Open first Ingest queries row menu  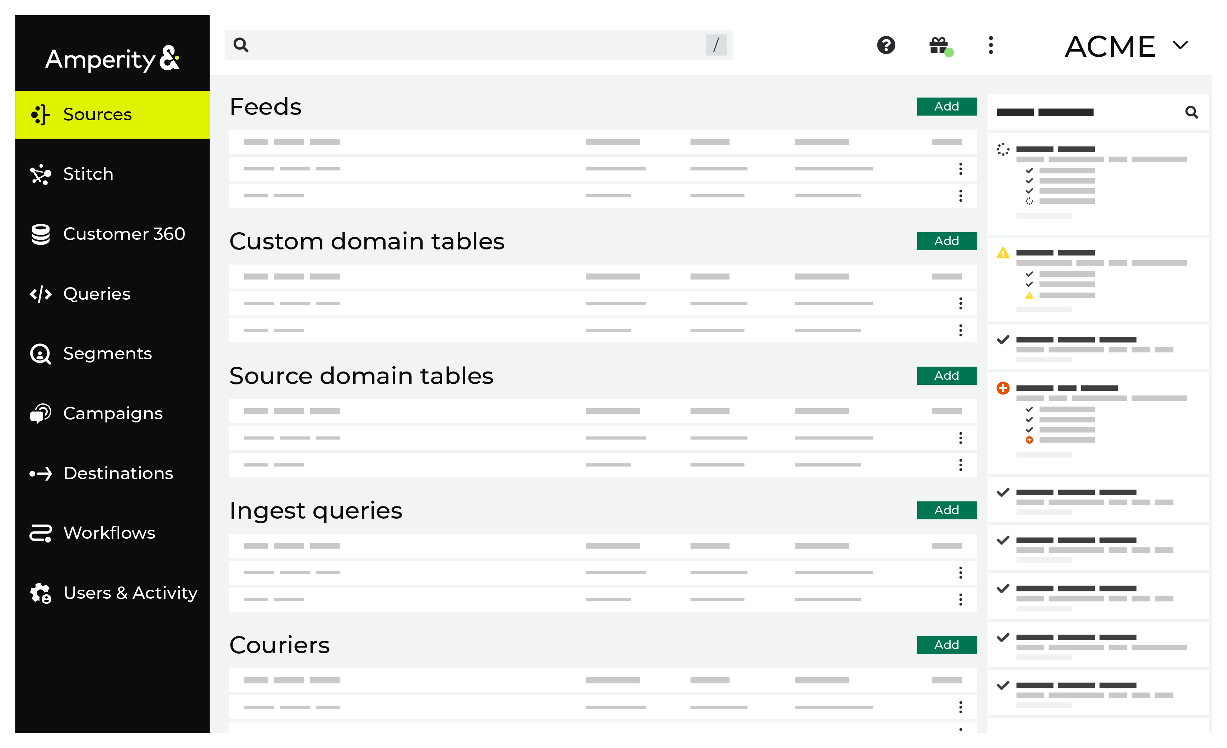[961, 573]
